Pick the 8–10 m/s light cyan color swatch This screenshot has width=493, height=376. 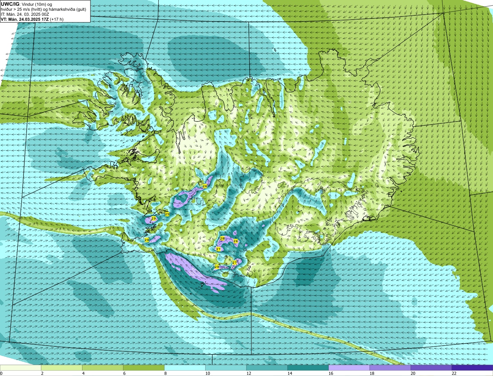point(185,368)
